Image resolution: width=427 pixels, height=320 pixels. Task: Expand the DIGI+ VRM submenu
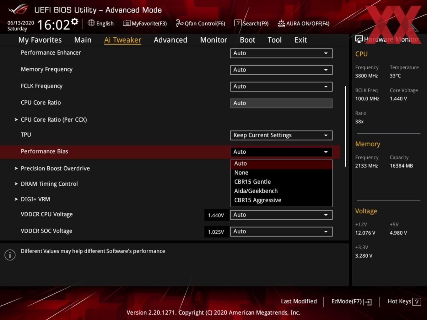(x=32, y=199)
